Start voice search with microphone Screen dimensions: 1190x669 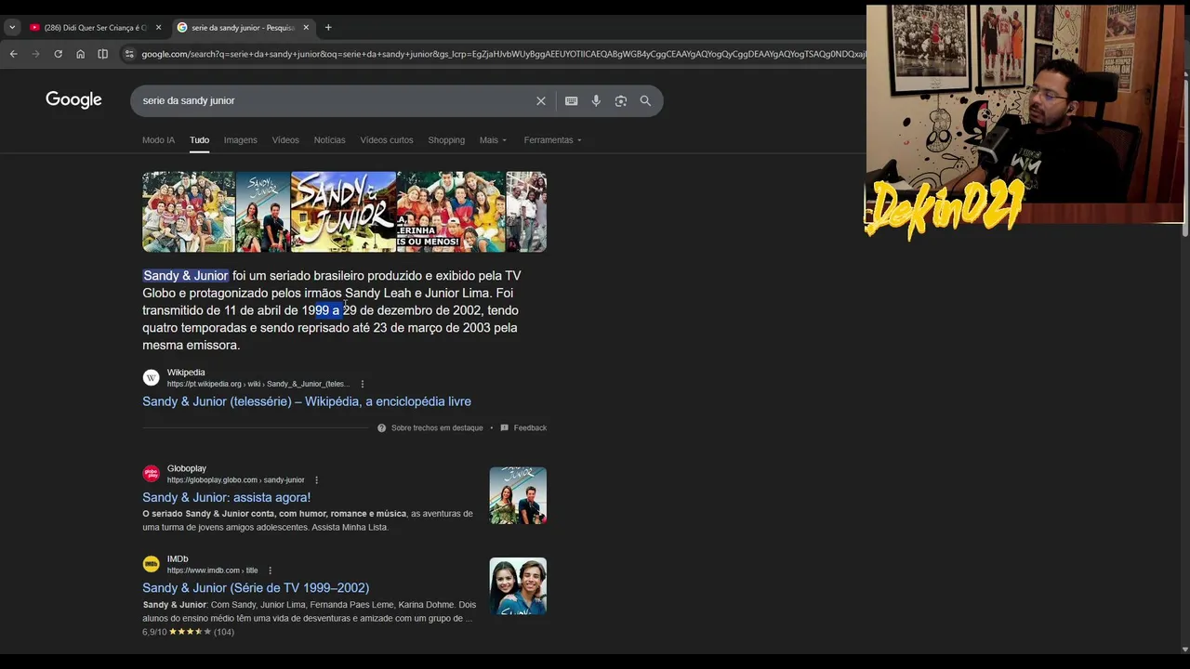(x=596, y=101)
